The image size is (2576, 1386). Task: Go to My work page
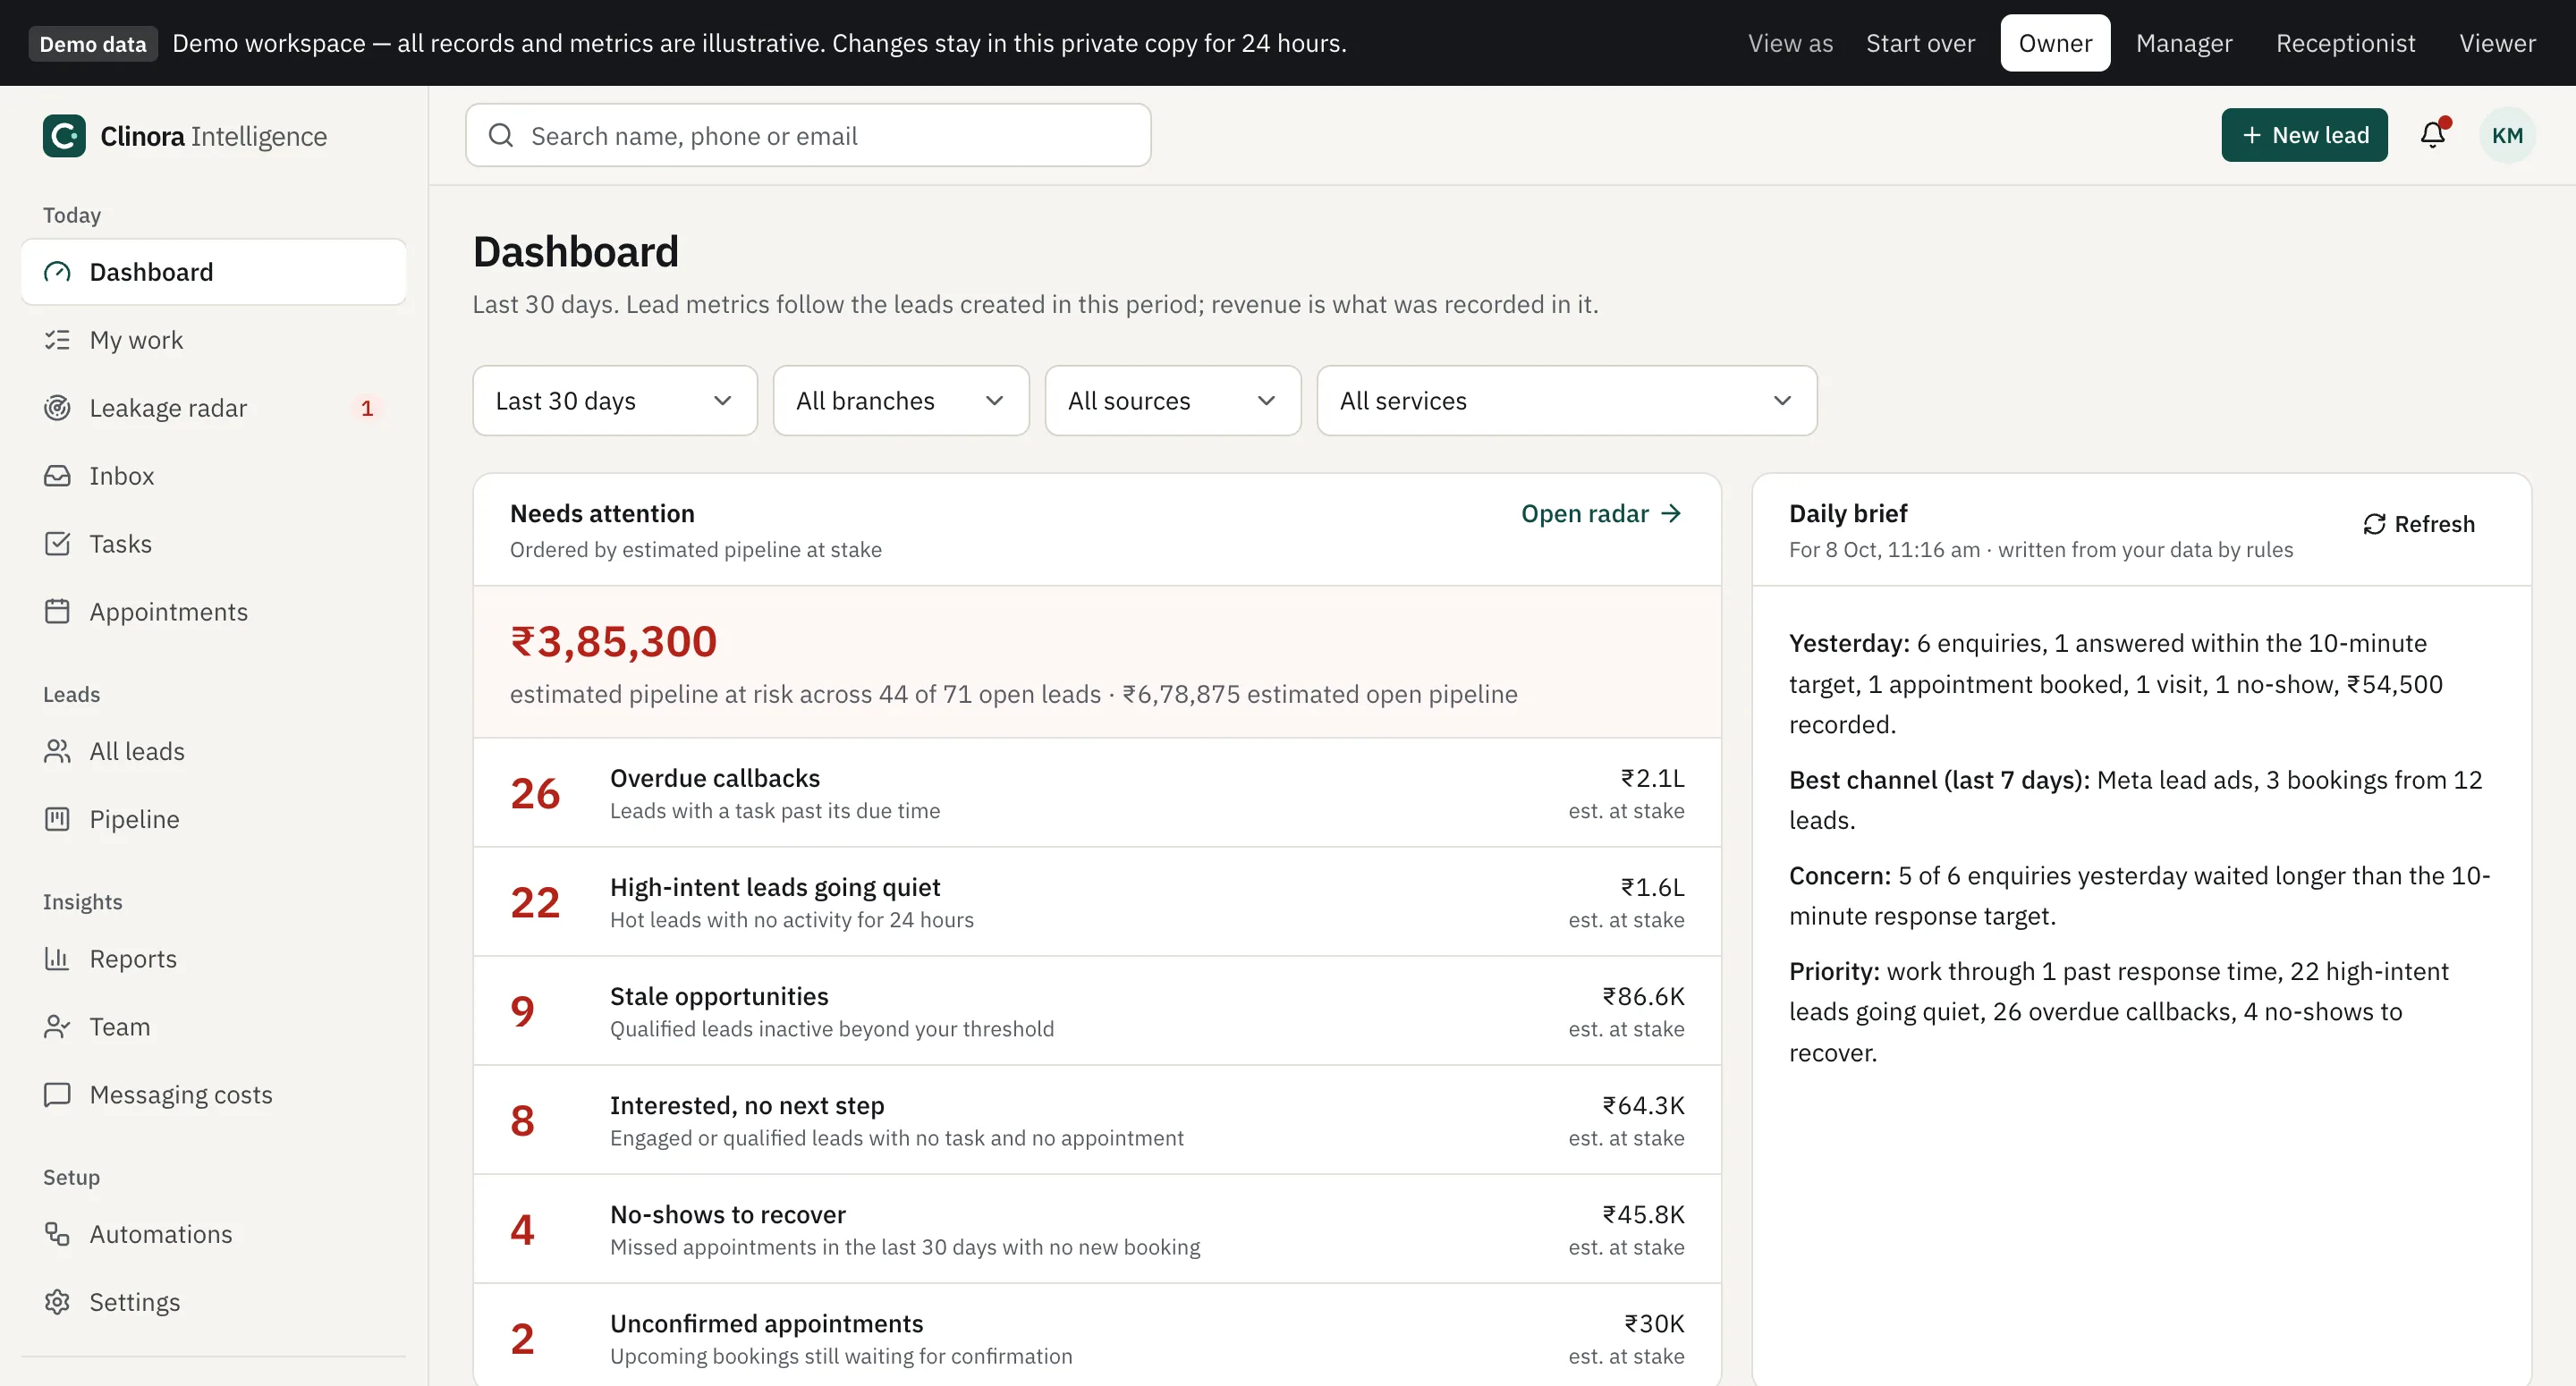(214, 340)
